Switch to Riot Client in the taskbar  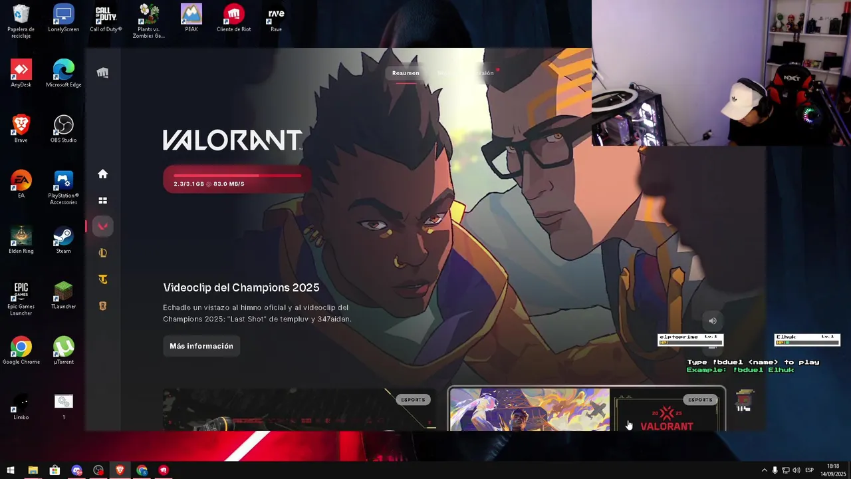click(164, 470)
